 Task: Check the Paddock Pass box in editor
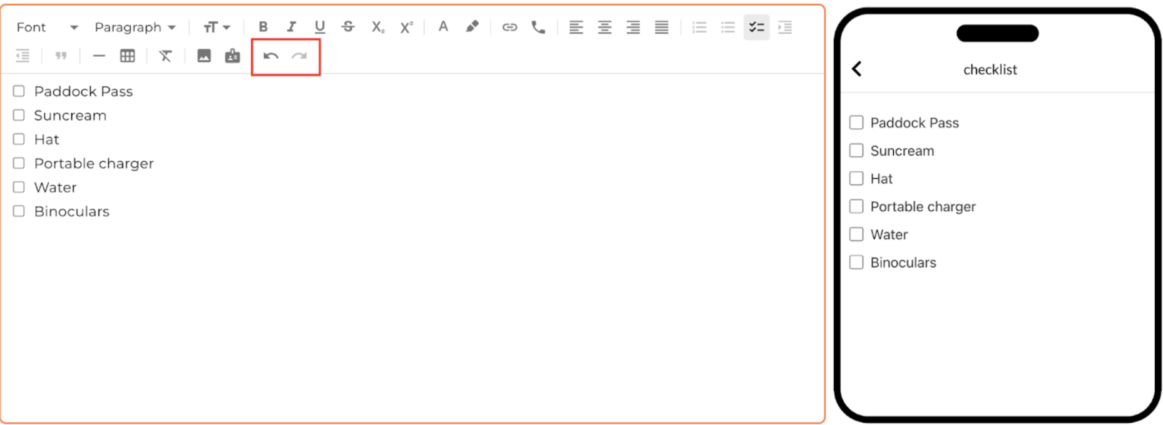coord(19,91)
